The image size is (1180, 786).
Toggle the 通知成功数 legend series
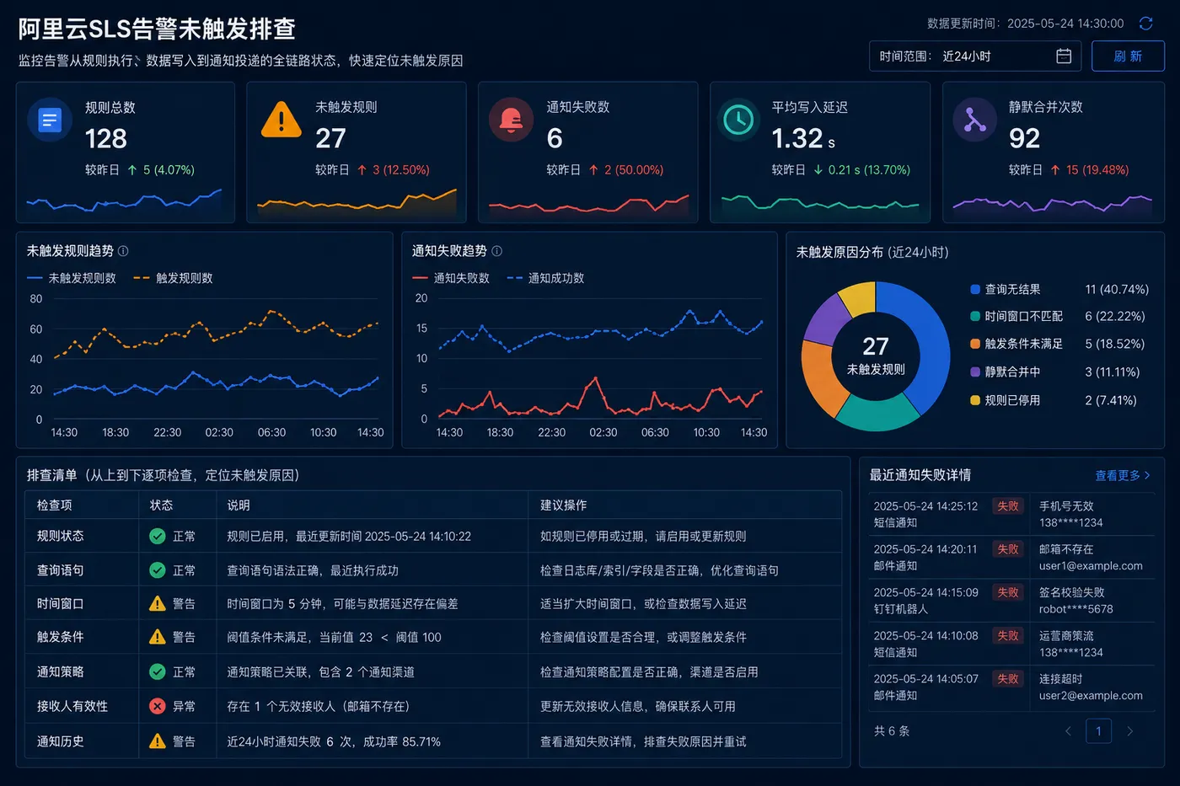(x=545, y=278)
